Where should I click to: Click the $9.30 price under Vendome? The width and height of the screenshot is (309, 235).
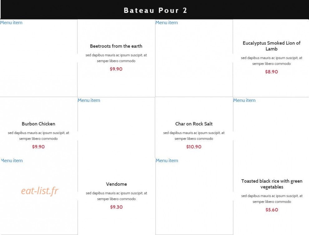117,207
